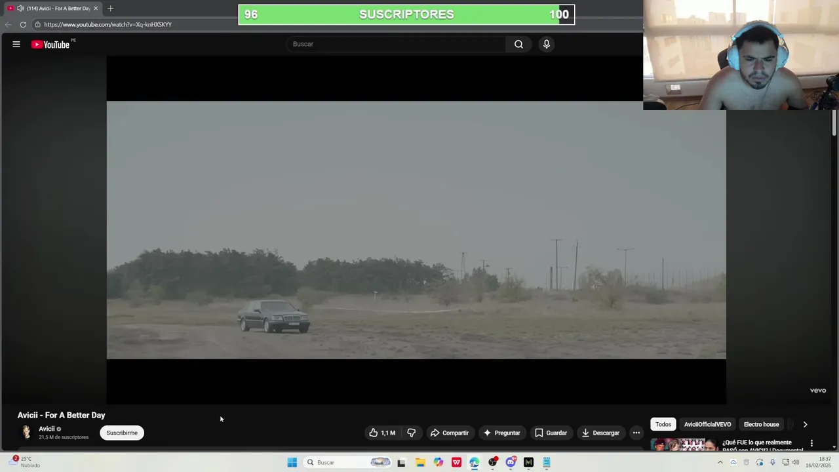Screen dimensions: 839x472
Task: Open File Explorer from the taskbar
Action: pos(420,462)
